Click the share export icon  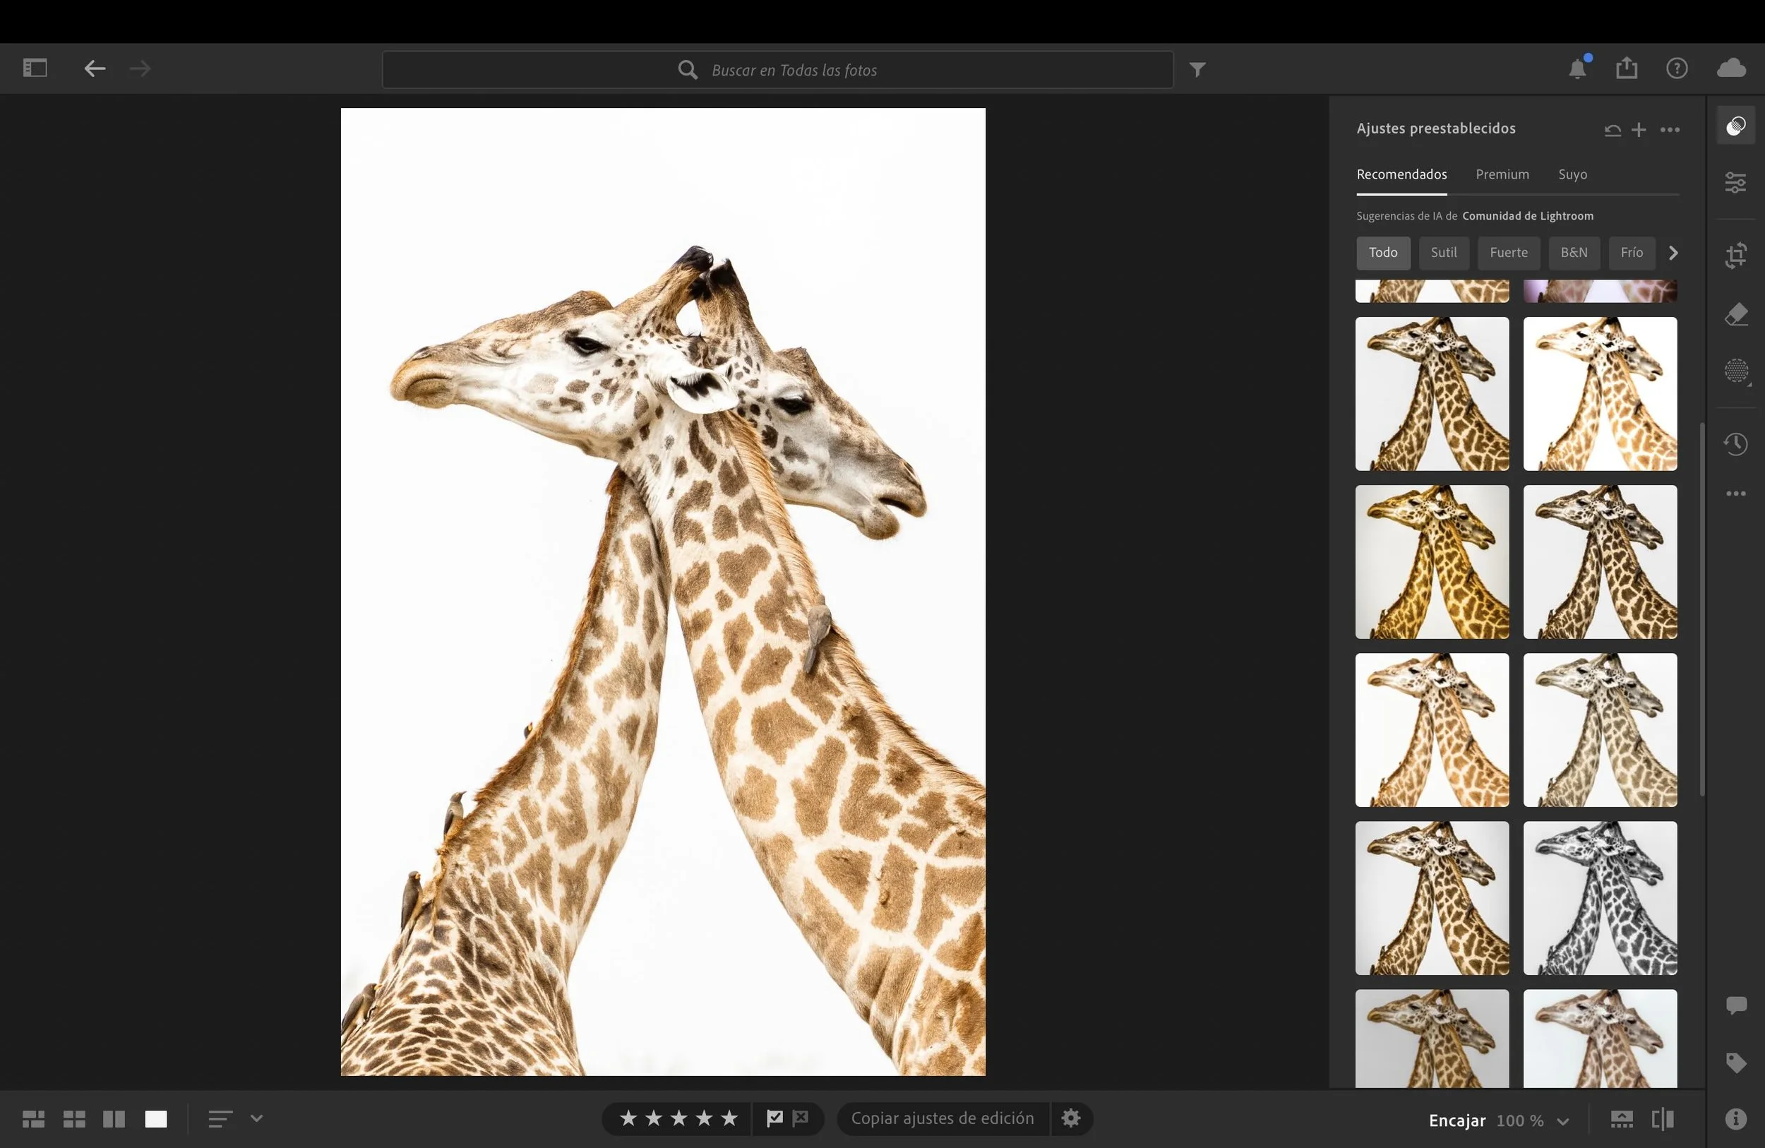click(1627, 68)
